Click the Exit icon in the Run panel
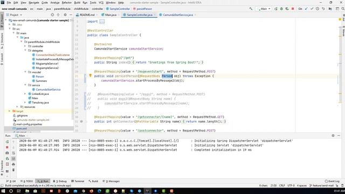 tap(7, 164)
